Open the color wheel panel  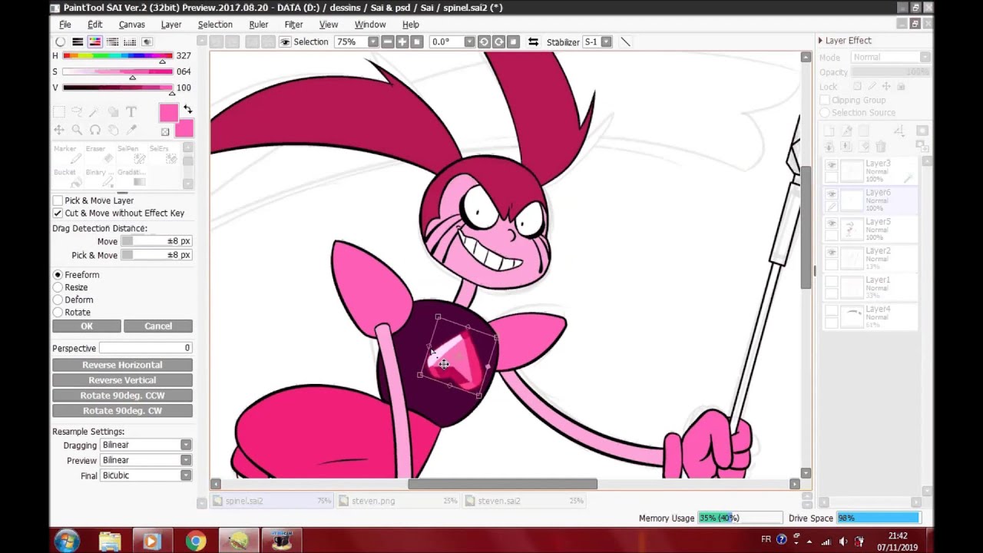60,41
